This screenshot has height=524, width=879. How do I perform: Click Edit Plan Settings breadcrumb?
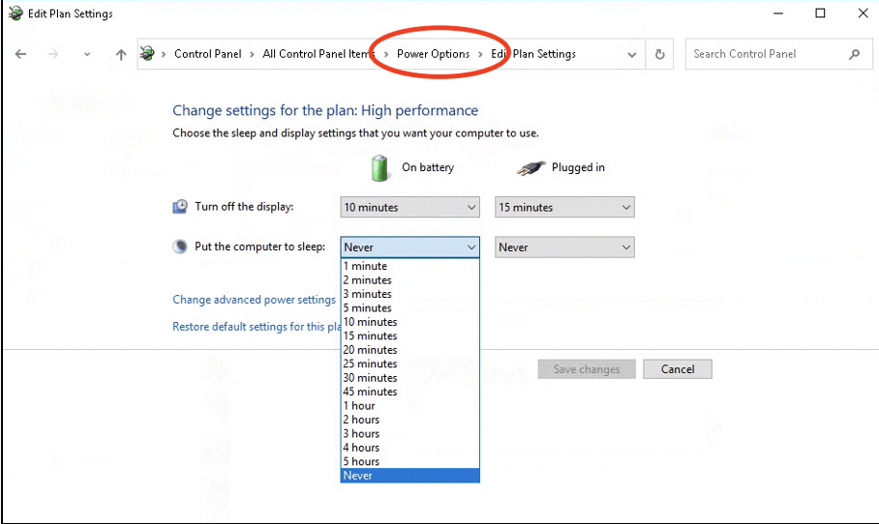coord(533,54)
